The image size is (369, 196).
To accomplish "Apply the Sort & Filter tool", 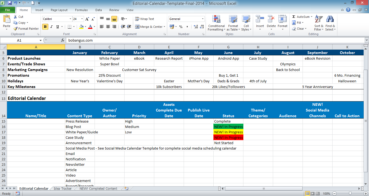I will pyautogui.click(x=318, y=23).
